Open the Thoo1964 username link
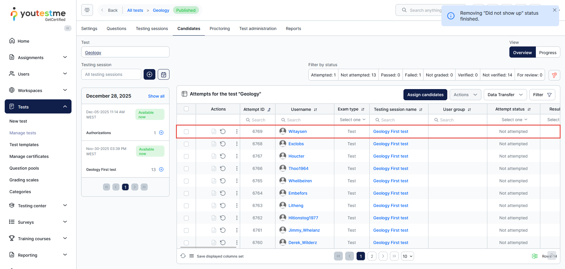The width and height of the screenshot is (565, 269). click(x=298, y=168)
